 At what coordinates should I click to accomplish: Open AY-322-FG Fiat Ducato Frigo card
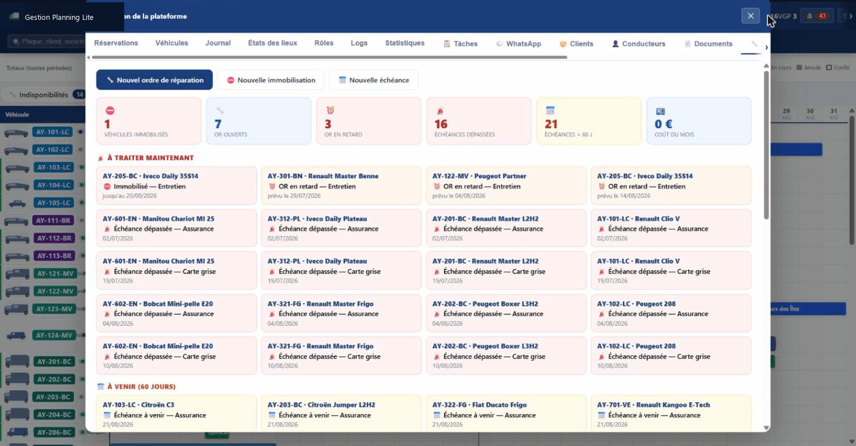pyautogui.click(x=506, y=414)
